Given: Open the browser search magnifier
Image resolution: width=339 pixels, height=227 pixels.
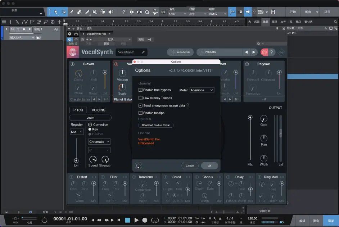Looking at the screenshot, I should tap(335, 22).
